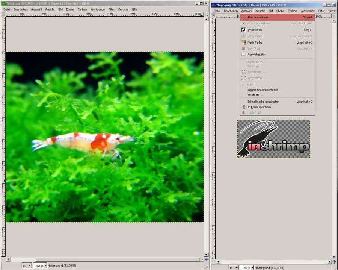Screen dimensions: 338x270
Task: Click the inshrimp logo image on canvas
Action: (273, 139)
